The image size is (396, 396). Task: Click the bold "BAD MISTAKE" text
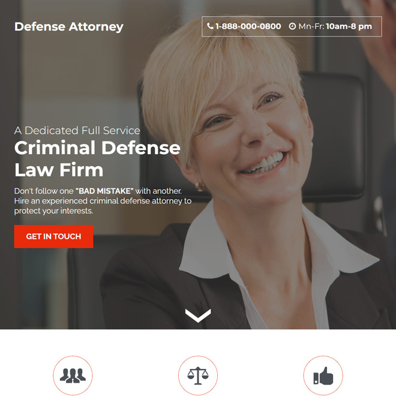[x=104, y=191]
